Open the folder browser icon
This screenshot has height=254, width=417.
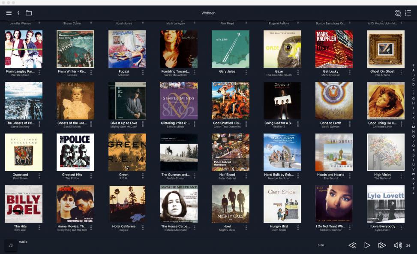(x=29, y=13)
